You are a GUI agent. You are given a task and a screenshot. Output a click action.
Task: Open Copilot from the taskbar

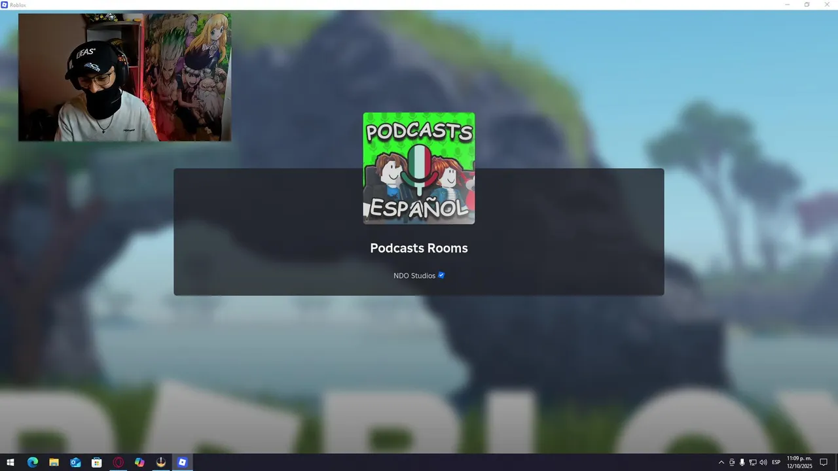click(x=139, y=462)
